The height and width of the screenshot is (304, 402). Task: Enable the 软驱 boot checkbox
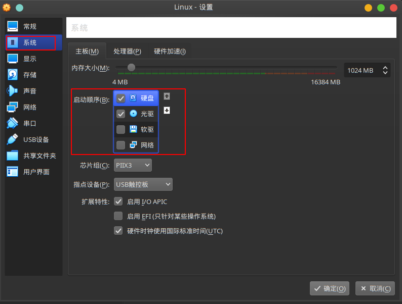pos(121,129)
